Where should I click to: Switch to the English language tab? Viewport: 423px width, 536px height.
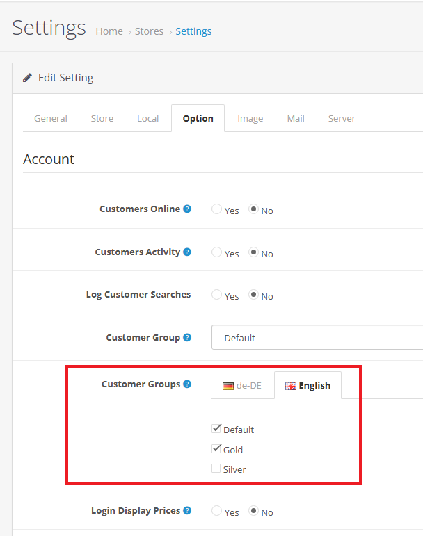tap(308, 386)
